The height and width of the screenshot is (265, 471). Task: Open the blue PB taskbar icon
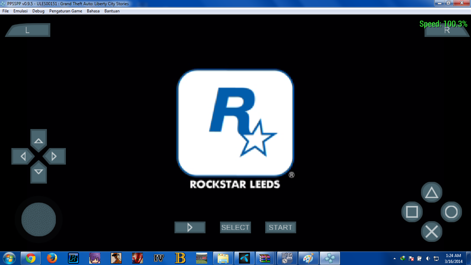point(73,258)
